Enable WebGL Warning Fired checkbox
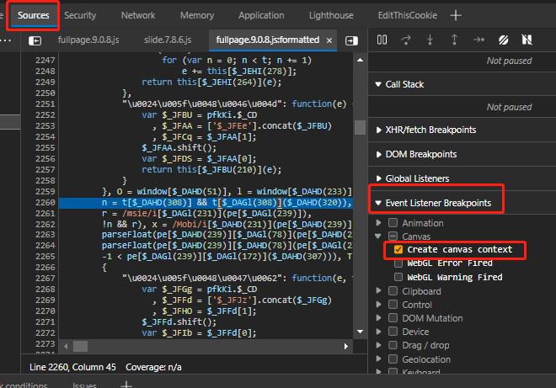This screenshot has width=556, height=388. click(x=398, y=277)
